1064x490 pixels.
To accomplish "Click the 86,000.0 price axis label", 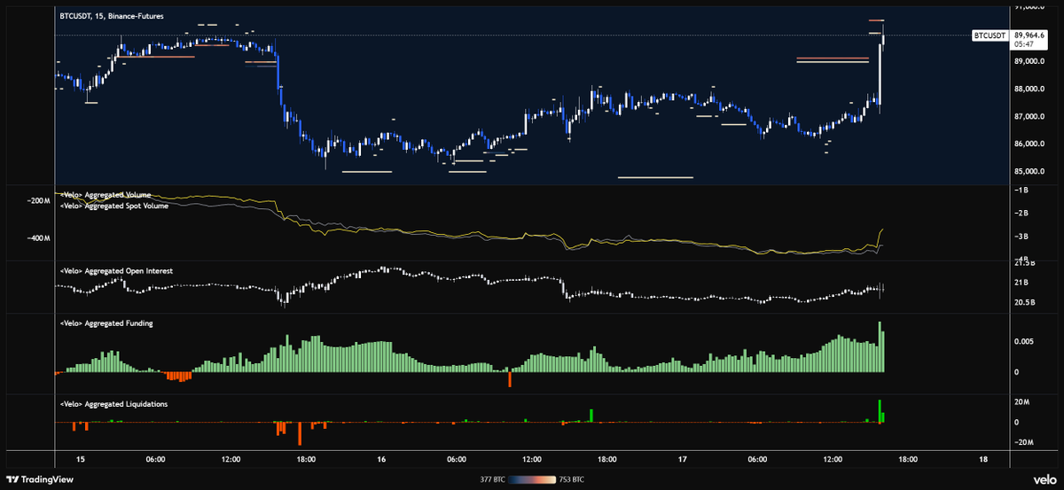I will tap(1031, 144).
